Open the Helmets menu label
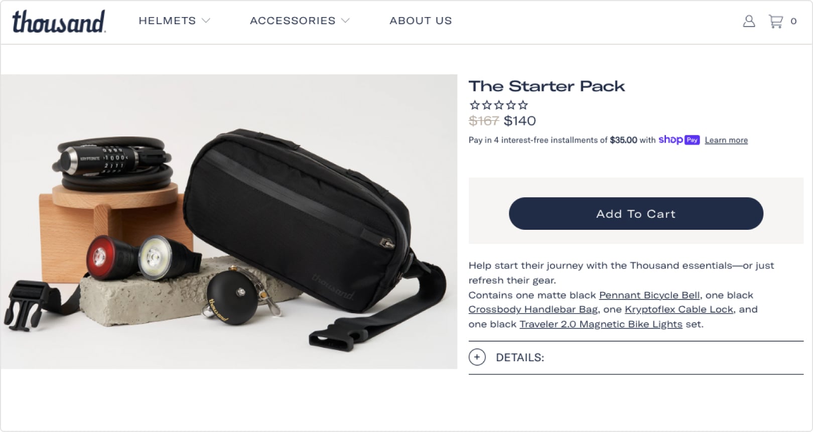Screen dimensions: 813x432 tap(167, 21)
